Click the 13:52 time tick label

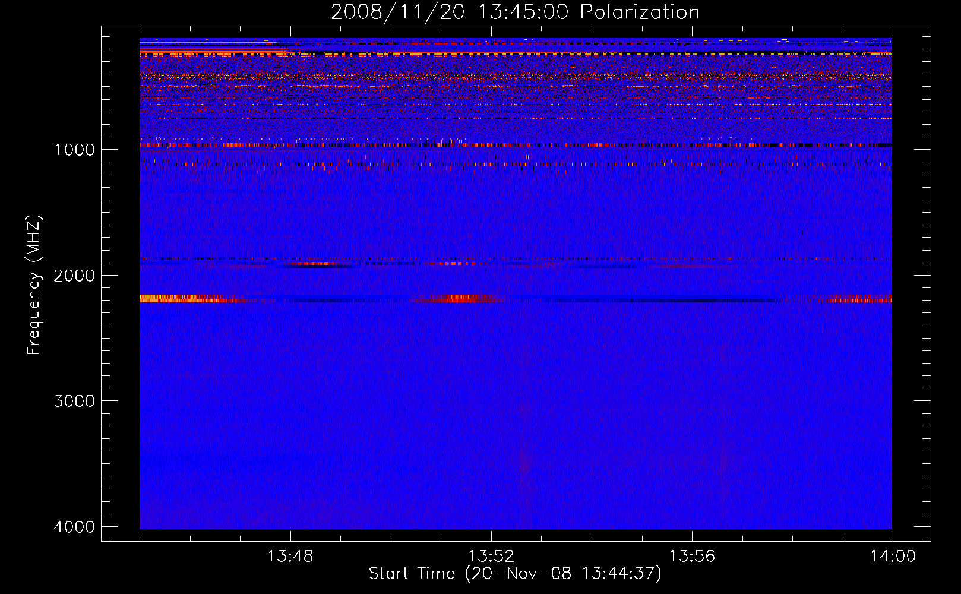(x=491, y=557)
